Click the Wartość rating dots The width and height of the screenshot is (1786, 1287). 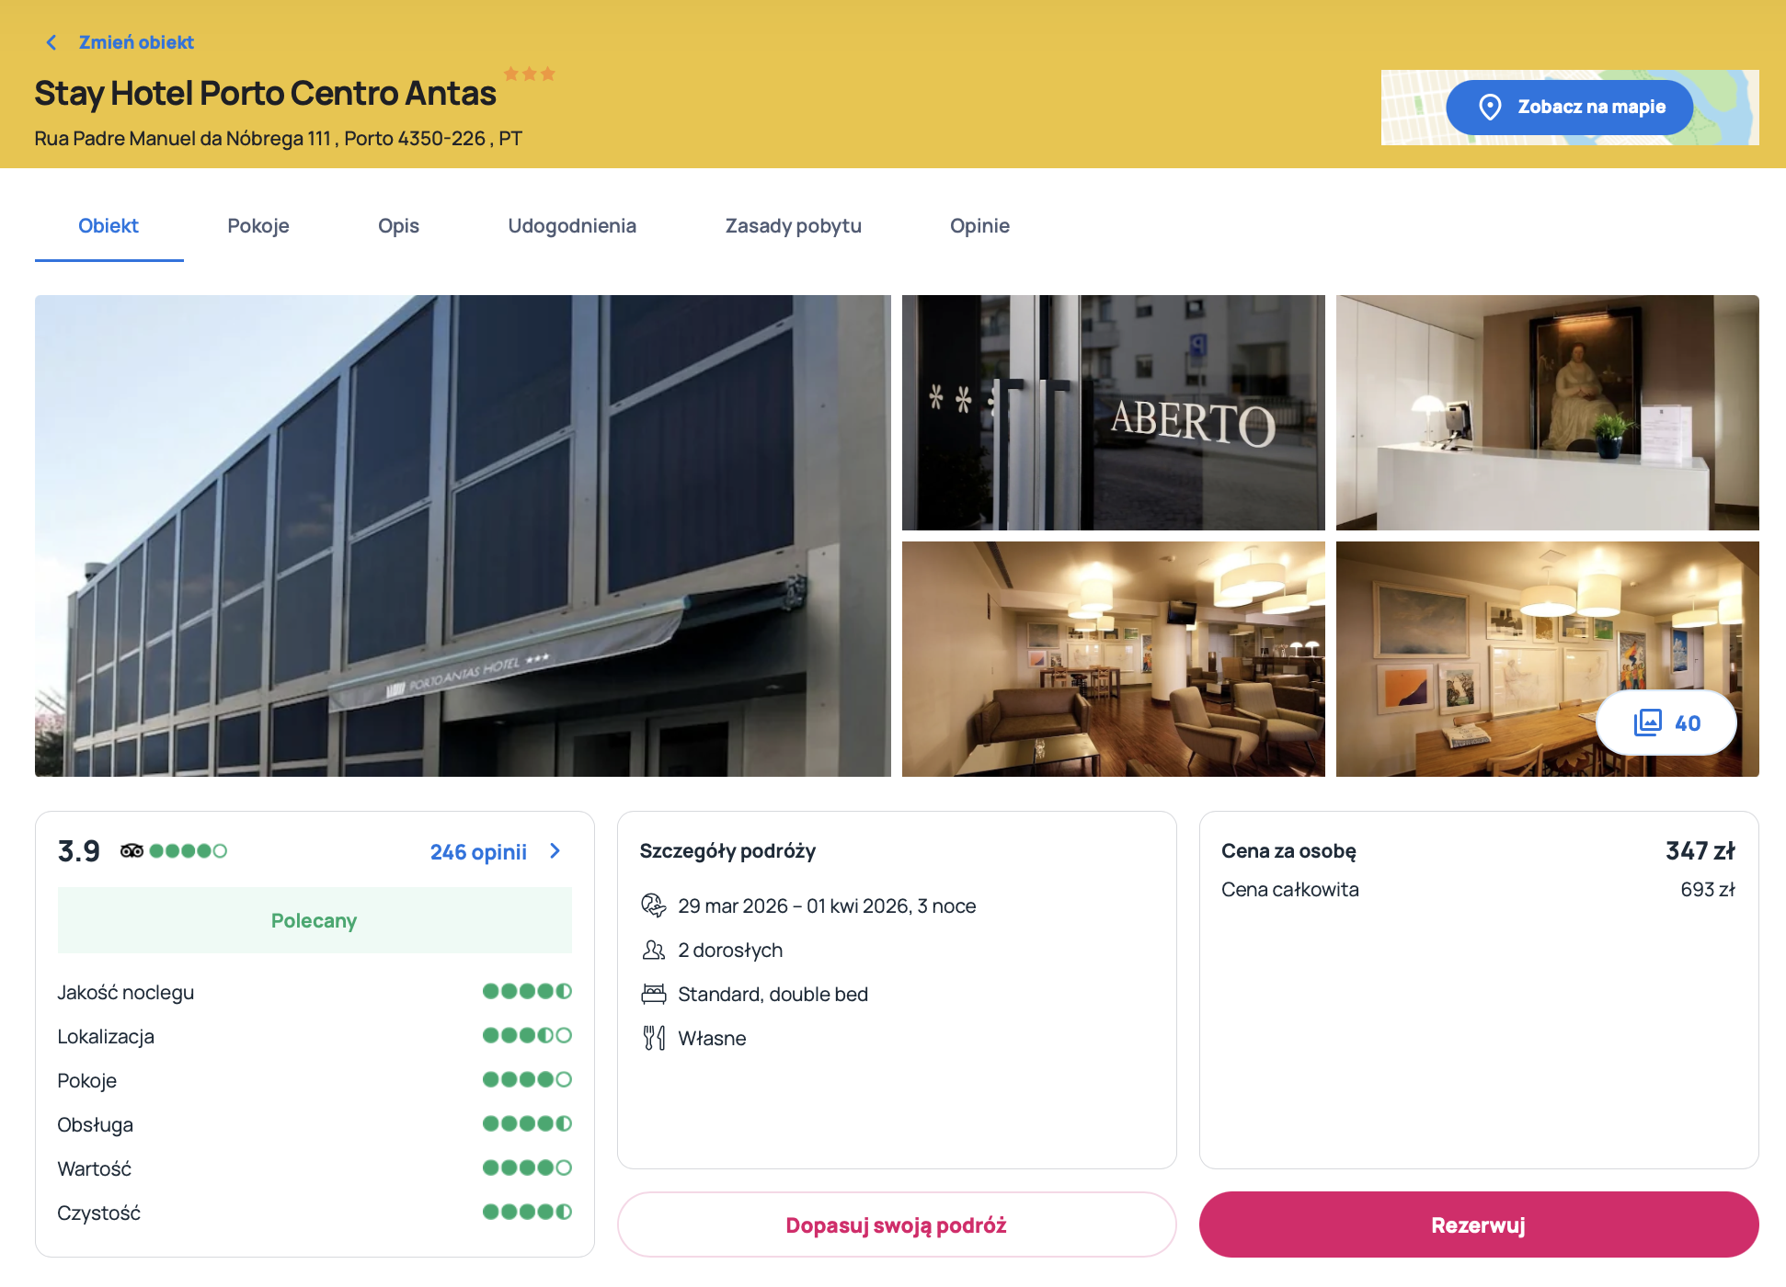click(x=527, y=1167)
